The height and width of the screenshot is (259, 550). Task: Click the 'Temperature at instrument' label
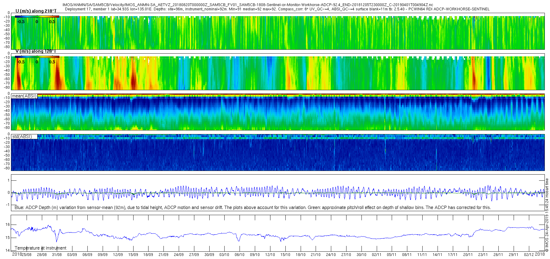pos(40,248)
